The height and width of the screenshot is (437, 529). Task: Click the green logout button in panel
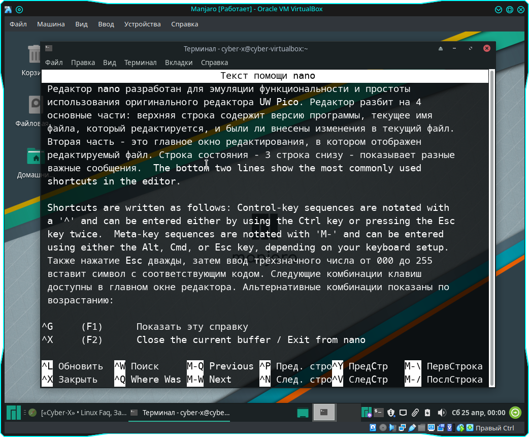(515, 412)
